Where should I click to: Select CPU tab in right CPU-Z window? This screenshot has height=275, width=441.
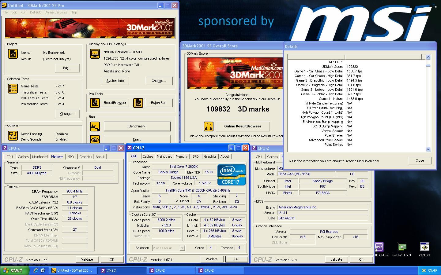(259, 157)
